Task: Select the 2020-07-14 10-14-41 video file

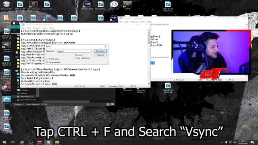Action: point(168,6)
